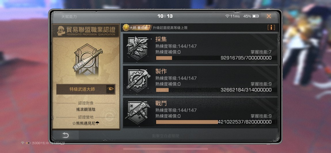The image size is (331, 153).
Task: Click the battery 45% status icon
Action: click(x=255, y=16)
